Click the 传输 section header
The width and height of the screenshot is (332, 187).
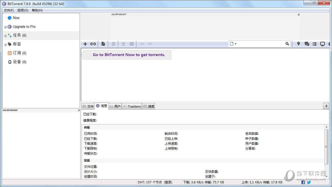point(87,128)
